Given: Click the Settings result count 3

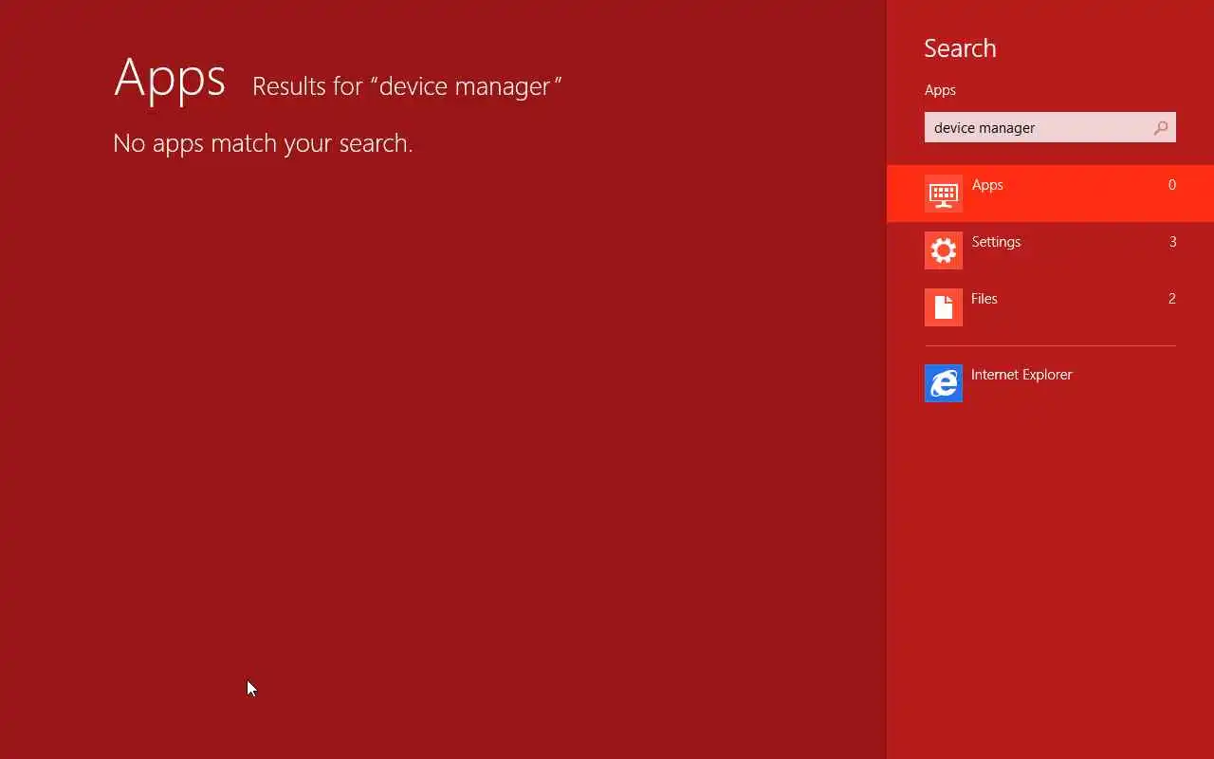Looking at the screenshot, I should 1172,242.
